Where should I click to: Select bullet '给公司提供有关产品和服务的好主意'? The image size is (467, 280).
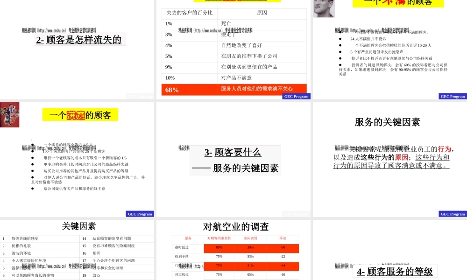[74, 189]
